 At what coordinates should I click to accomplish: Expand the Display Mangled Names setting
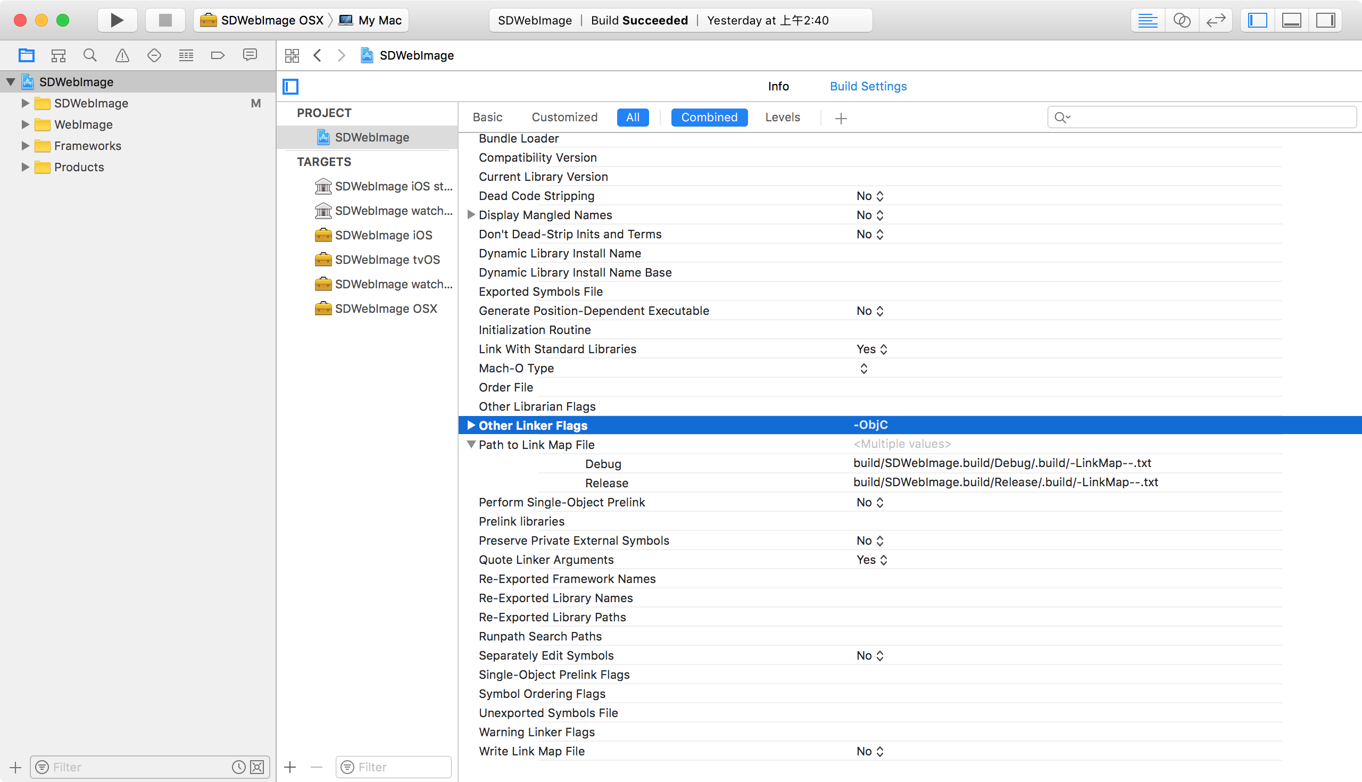click(x=471, y=215)
